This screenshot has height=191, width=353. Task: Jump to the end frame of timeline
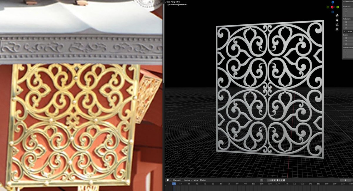[x=284, y=180]
